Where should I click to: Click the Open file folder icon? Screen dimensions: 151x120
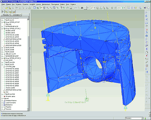(7, 8)
